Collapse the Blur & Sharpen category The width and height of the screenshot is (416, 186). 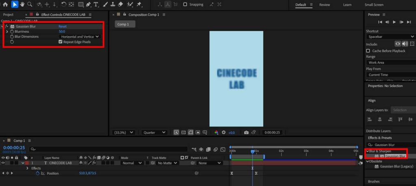coord(367,151)
